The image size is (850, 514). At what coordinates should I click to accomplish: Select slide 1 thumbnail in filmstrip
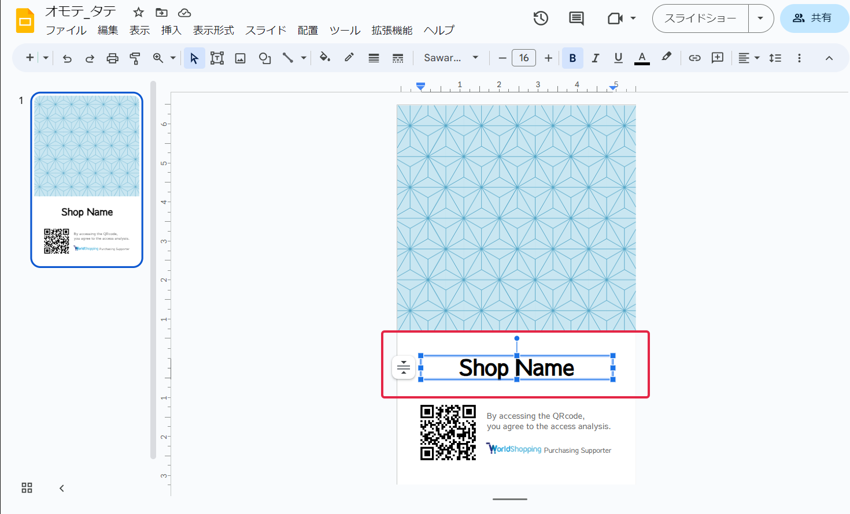coord(87,180)
